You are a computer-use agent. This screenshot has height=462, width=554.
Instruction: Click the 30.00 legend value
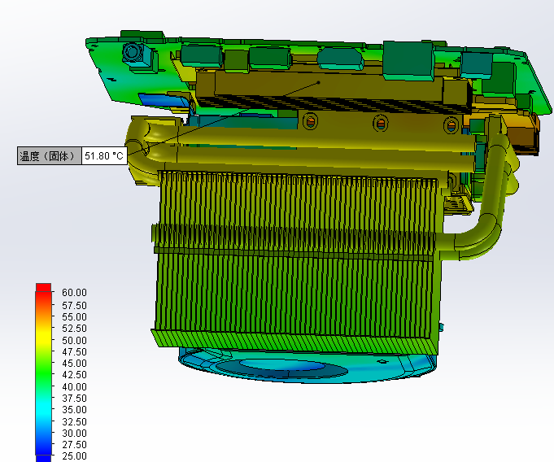74,433
